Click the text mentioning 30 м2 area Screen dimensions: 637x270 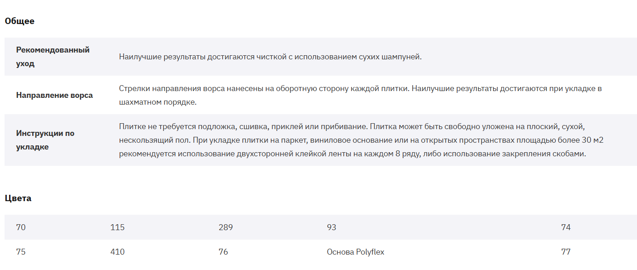(x=361, y=140)
